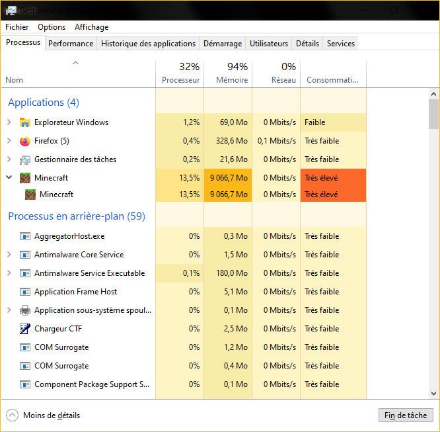Select the Processus en arrière-plan (59) heading
The image size is (440, 432).
[77, 216]
